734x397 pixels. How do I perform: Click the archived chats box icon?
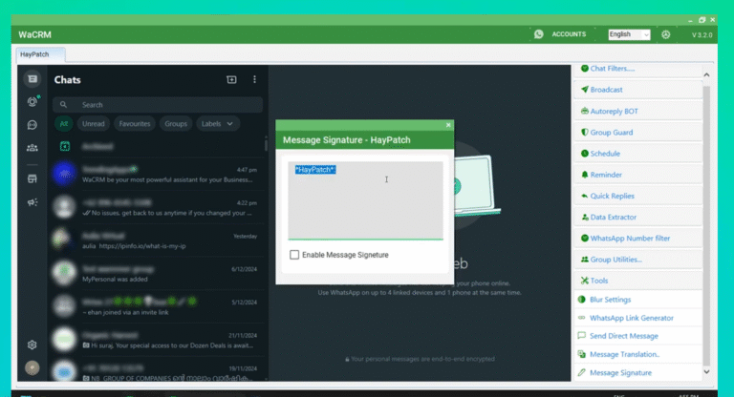(65, 146)
